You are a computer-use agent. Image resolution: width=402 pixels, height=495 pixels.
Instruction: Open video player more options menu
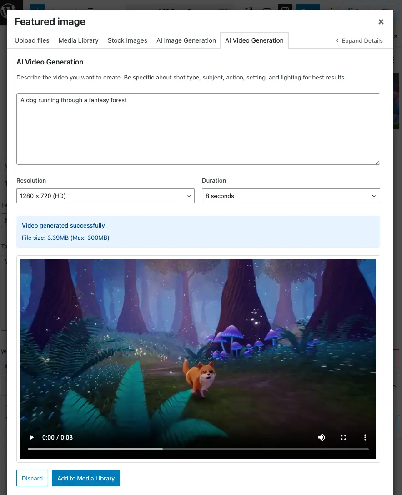(365, 437)
